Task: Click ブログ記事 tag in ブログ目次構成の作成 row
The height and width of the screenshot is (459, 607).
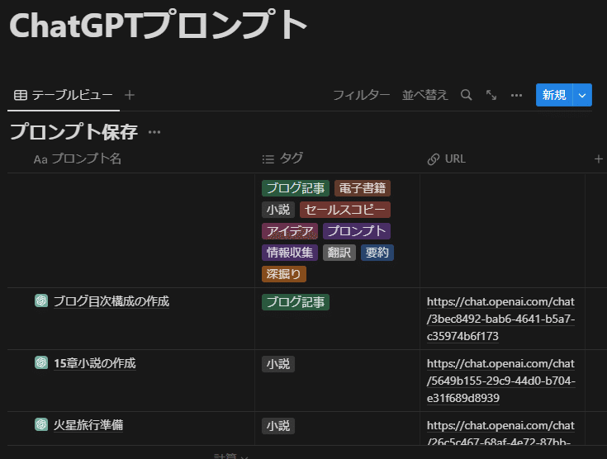Action: coord(296,302)
